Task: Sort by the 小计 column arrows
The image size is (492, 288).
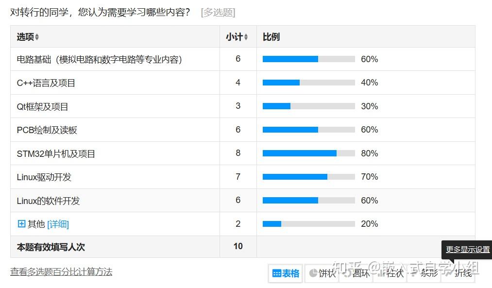Action: [246, 37]
